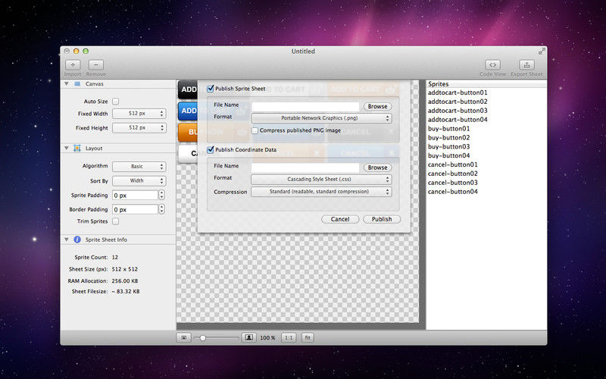
Task: Click the small zoom-out image icon
Action: point(184,337)
